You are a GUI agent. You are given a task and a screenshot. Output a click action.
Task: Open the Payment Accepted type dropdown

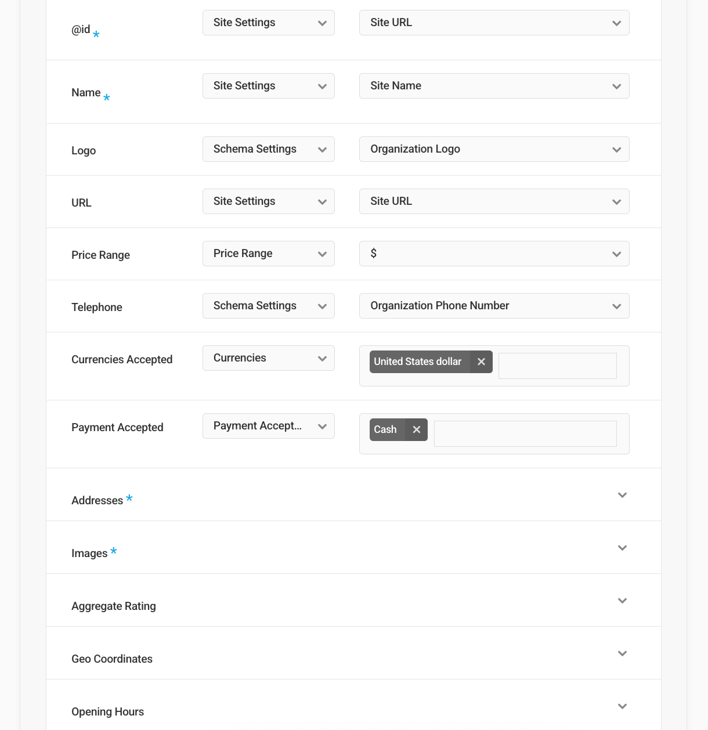(x=268, y=425)
